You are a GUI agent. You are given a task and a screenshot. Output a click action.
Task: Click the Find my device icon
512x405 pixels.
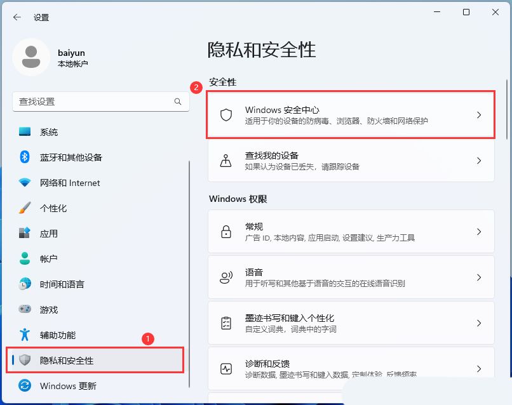tap(226, 161)
